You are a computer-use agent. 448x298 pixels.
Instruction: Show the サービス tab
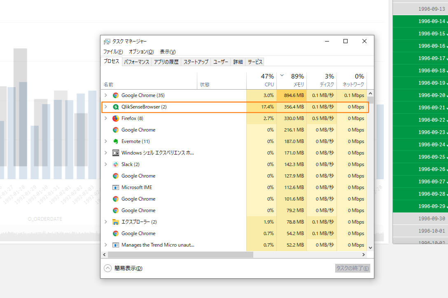coord(255,62)
